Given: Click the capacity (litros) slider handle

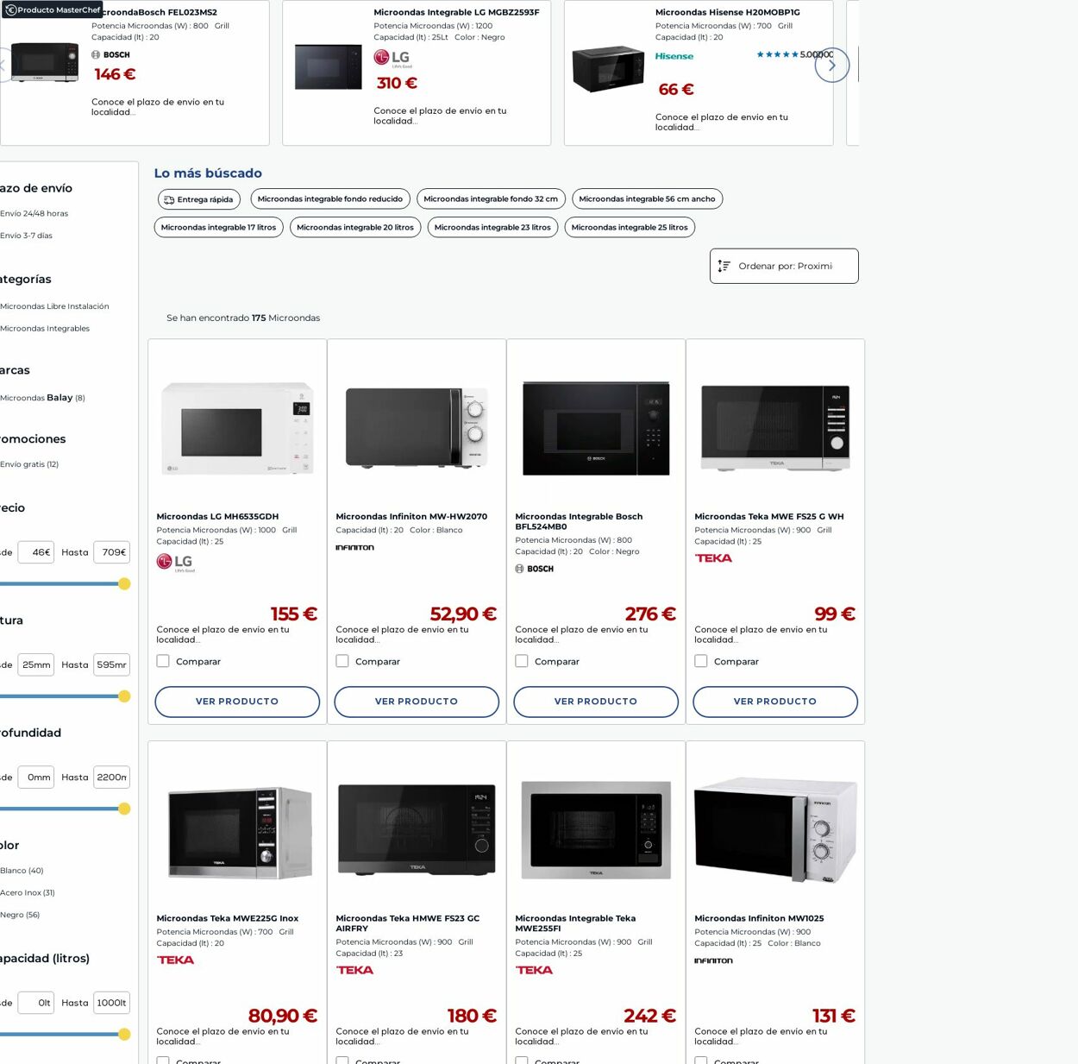Looking at the screenshot, I should [x=124, y=1034].
